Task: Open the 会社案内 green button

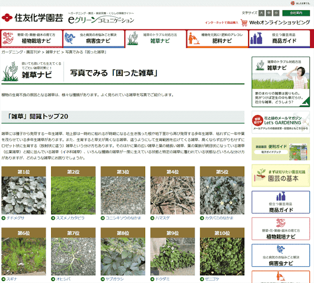Action: pos(296,13)
